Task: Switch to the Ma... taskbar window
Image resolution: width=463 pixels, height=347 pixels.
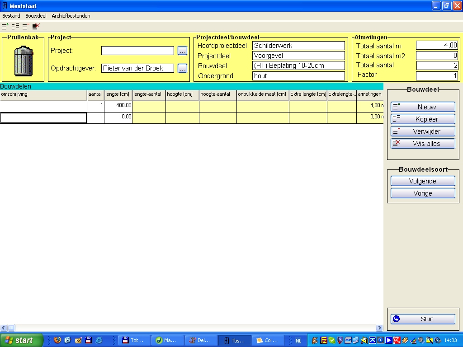Action: click(167, 340)
